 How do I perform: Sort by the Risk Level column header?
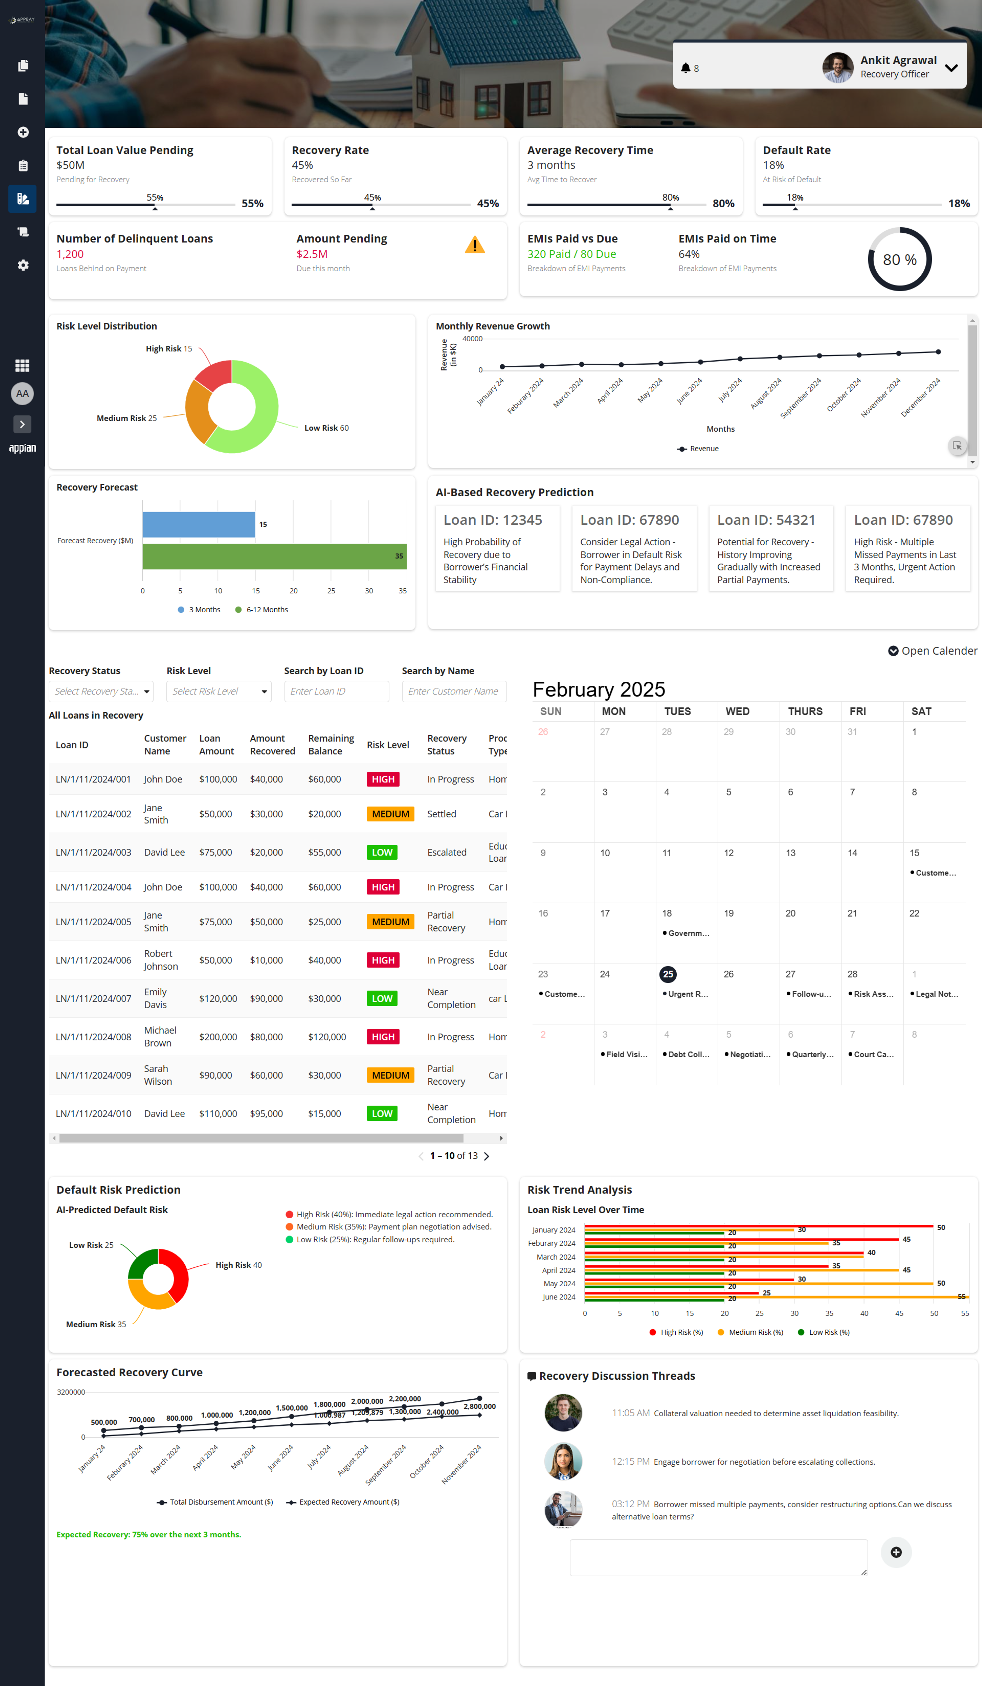pyautogui.click(x=388, y=745)
